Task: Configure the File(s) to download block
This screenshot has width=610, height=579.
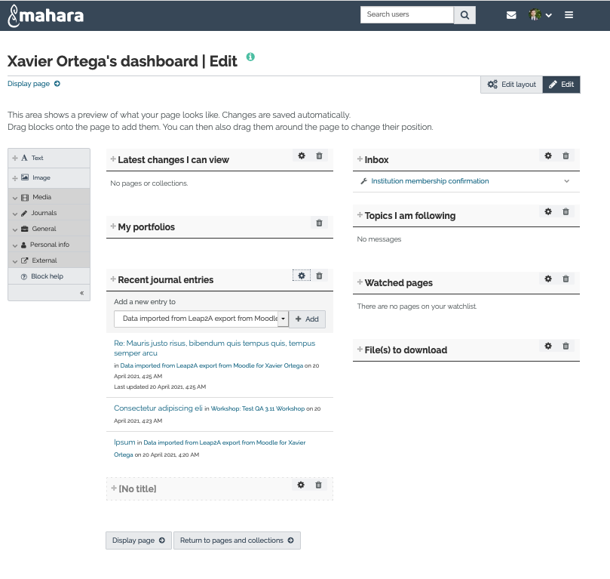Action: coord(548,346)
